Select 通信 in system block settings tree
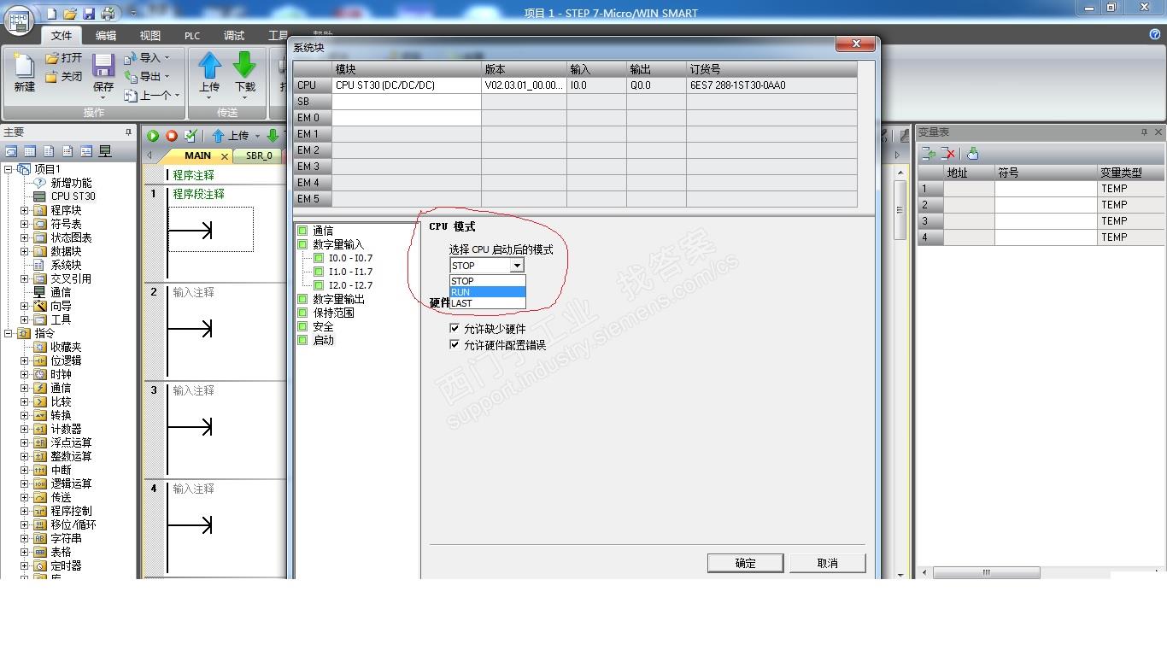The image size is (1167, 656). pyautogui.click(x=323, y=231)
